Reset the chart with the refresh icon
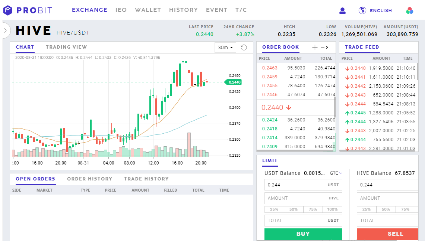This screenshot has height=241, width=425. point(244,47)
